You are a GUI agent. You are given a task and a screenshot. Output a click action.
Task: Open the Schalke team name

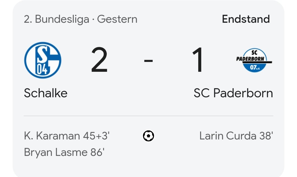pos(46,93)
